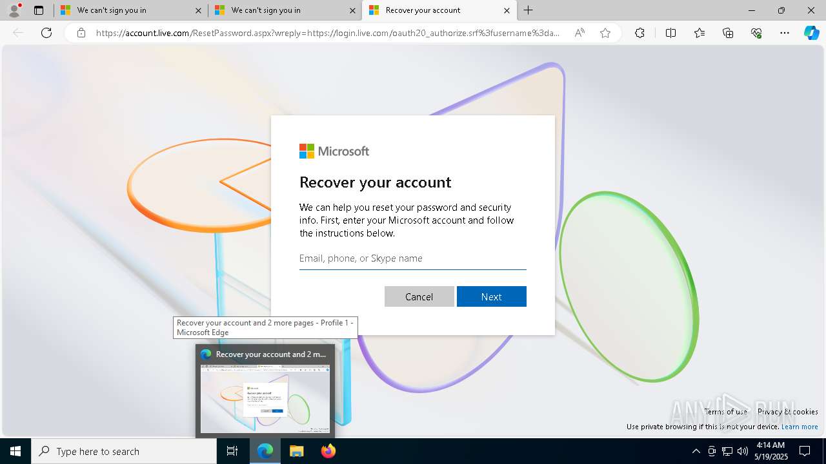Image resolution: width=826 pixels, height=464 pixels.
Task: Click the address bar URL
Action: click(328, 33)
